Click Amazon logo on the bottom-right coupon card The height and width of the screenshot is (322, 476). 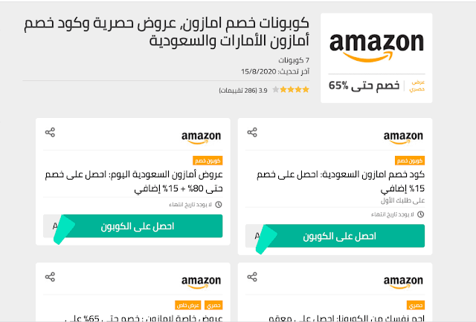pos(403,281)
